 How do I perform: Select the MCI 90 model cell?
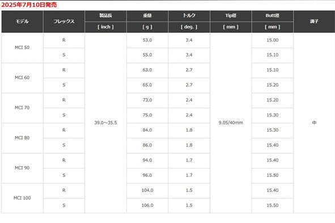point(22,168)
